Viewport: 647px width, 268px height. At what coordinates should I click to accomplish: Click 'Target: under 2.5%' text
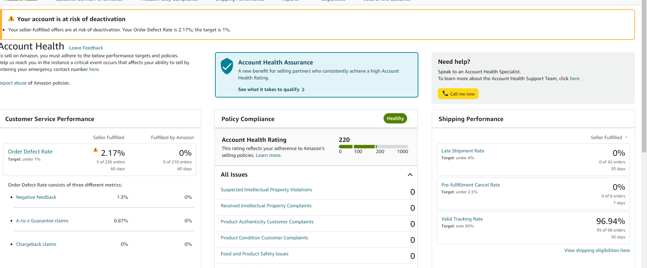point(459,192)
